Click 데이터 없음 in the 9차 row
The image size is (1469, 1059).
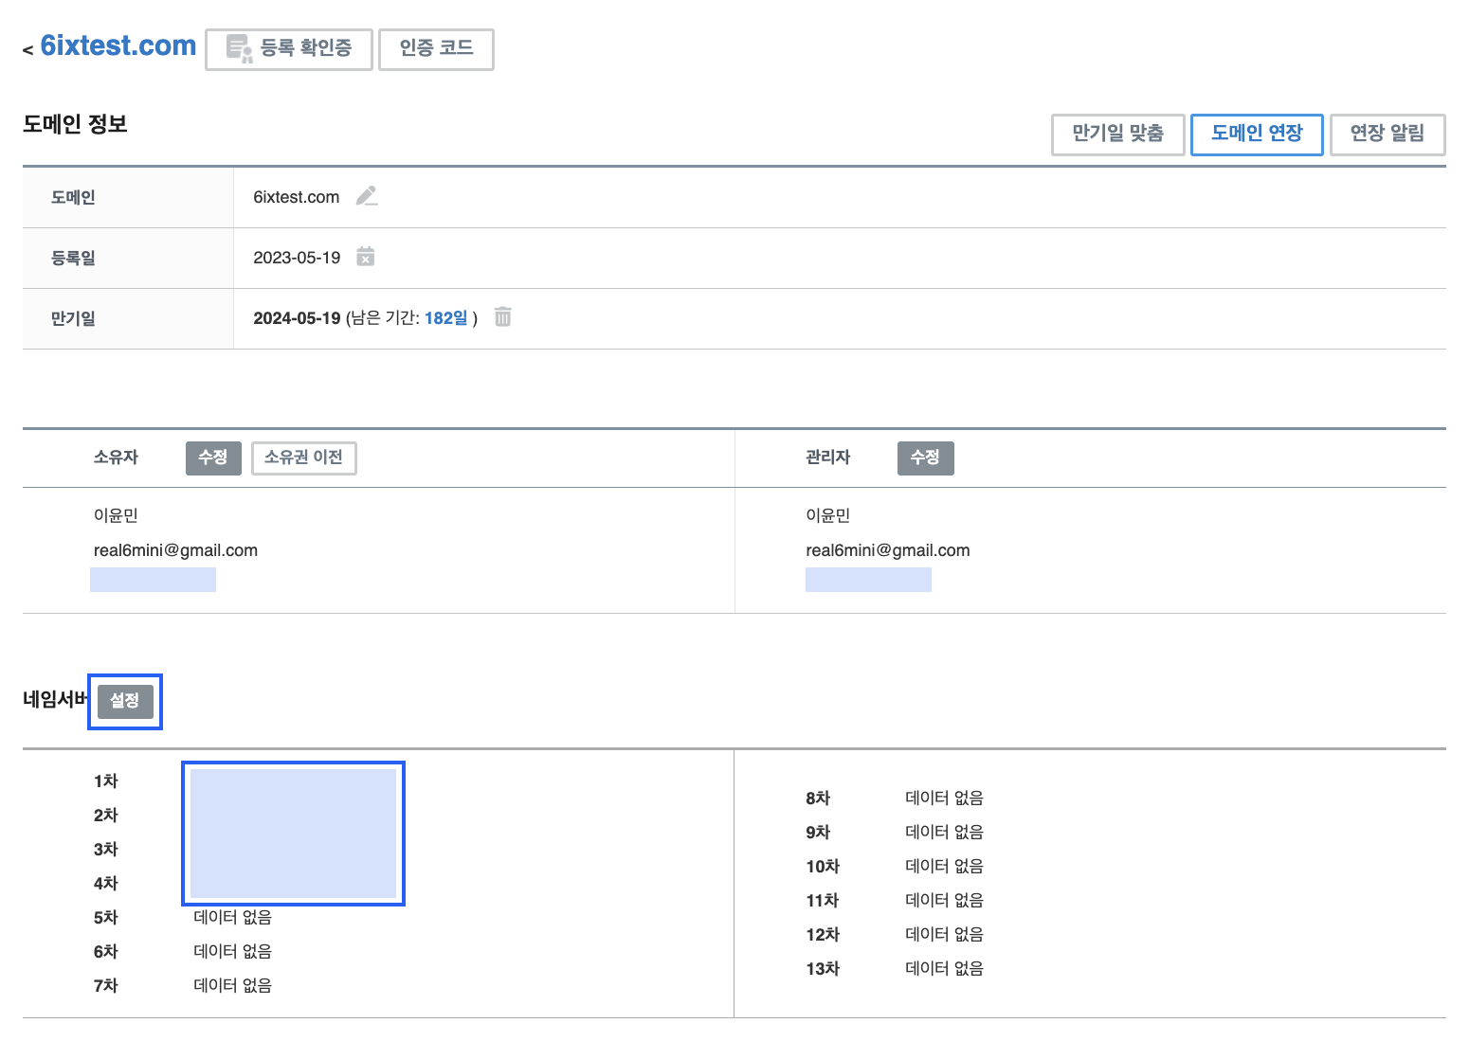[945, 832]
